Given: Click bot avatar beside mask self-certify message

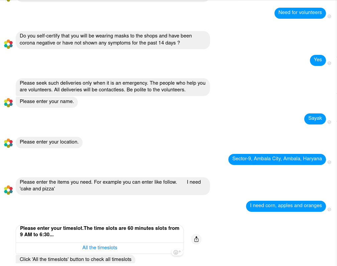Looking at the screenshot, I should [8, 44].
